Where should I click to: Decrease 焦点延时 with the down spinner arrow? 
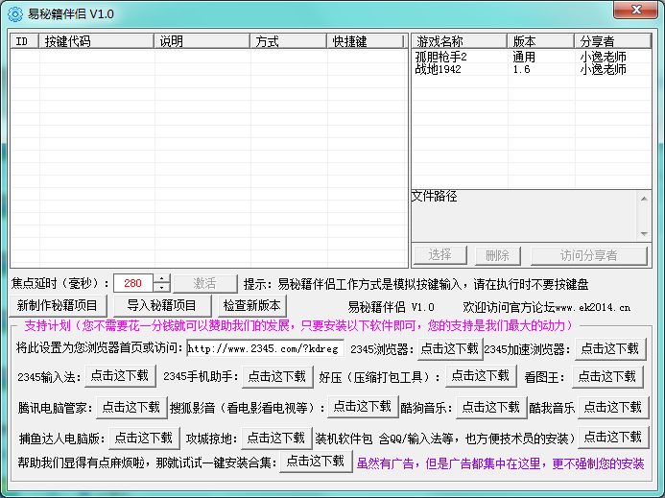[161, 288]
